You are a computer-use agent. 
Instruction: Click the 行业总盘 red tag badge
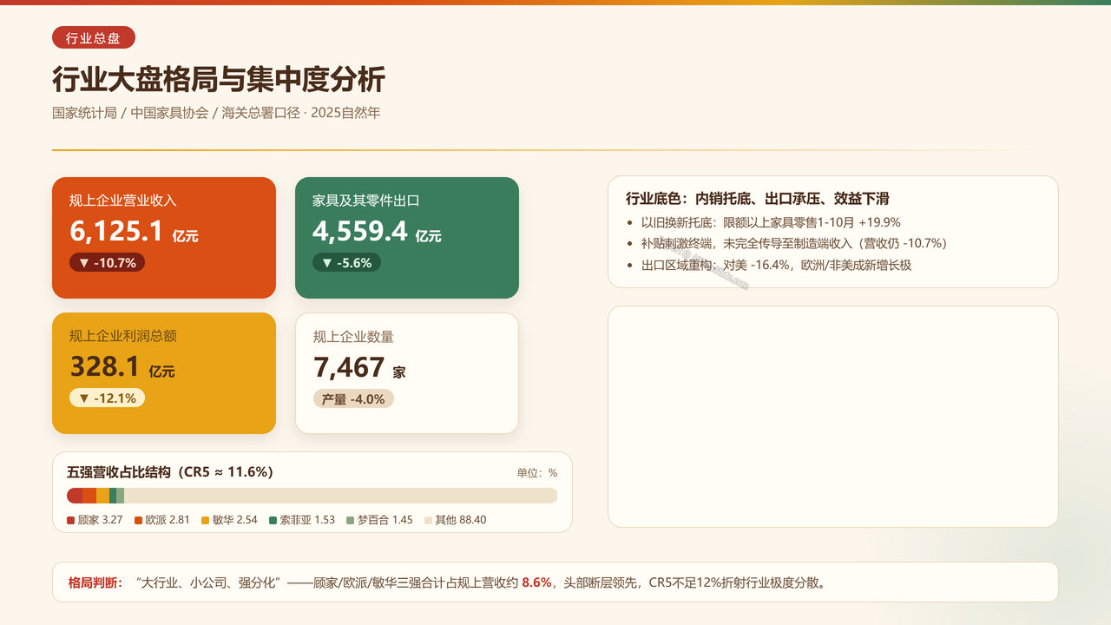click(94, 38)
